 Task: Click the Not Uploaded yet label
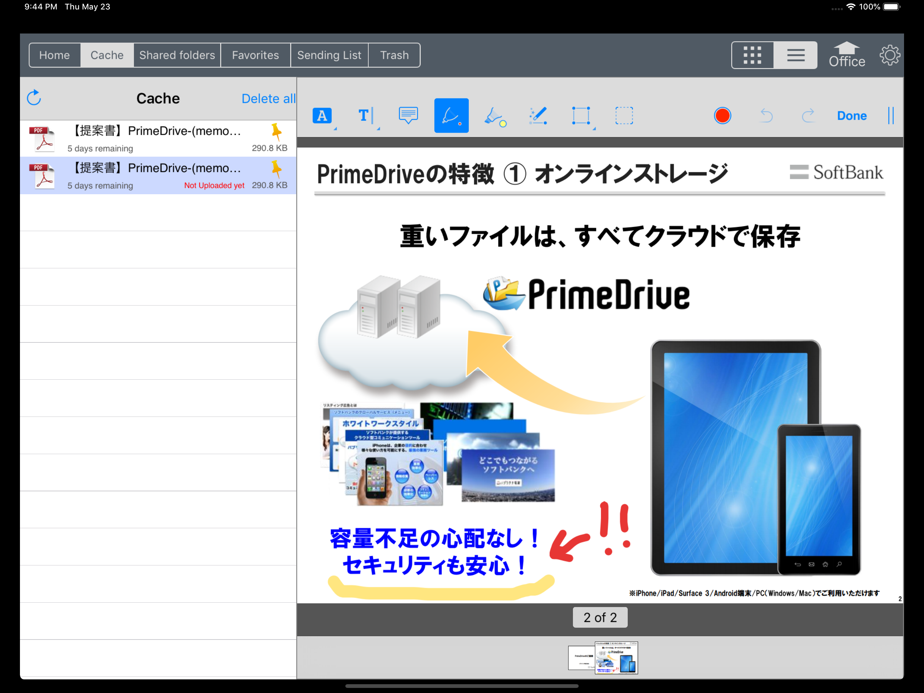point(214,185)
